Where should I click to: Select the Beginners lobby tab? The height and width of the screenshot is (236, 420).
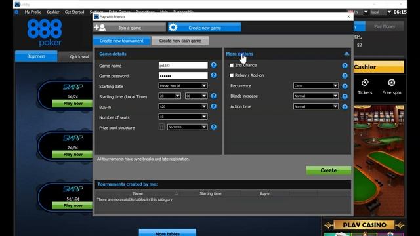[36, 56]
